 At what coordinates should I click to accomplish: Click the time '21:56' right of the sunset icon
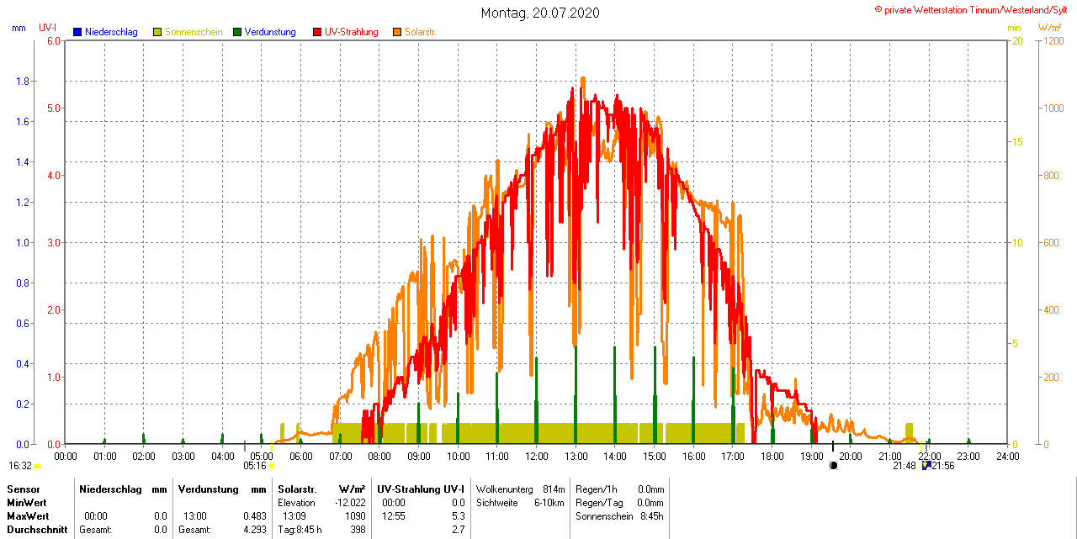pos(943,466)
